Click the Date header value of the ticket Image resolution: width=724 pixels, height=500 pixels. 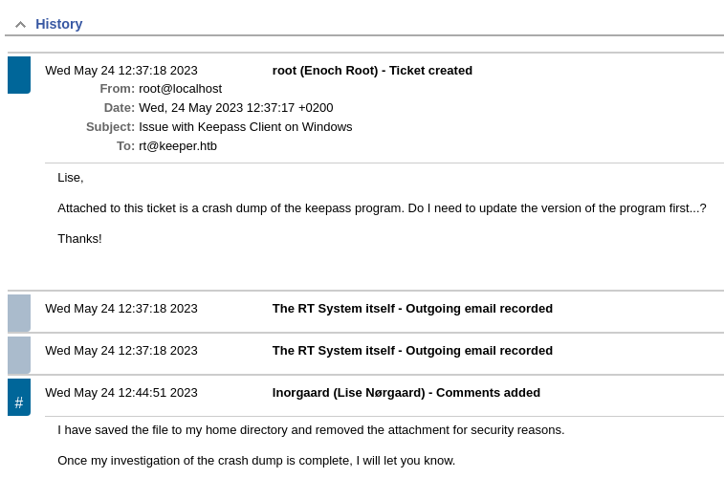(236, 108)
